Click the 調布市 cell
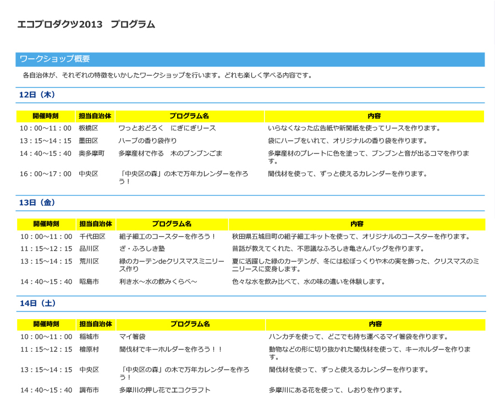The width and height of the screenshot is (495, 410). pos(89,390)
